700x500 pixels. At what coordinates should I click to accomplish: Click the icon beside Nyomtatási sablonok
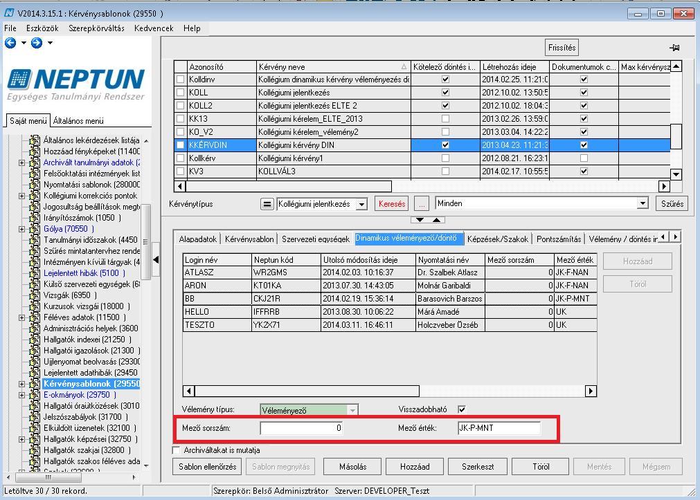pyautogui.click(x=35, y=185)
